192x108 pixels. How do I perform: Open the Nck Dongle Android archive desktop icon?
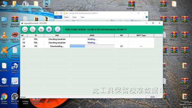click(x=185, y=83)
